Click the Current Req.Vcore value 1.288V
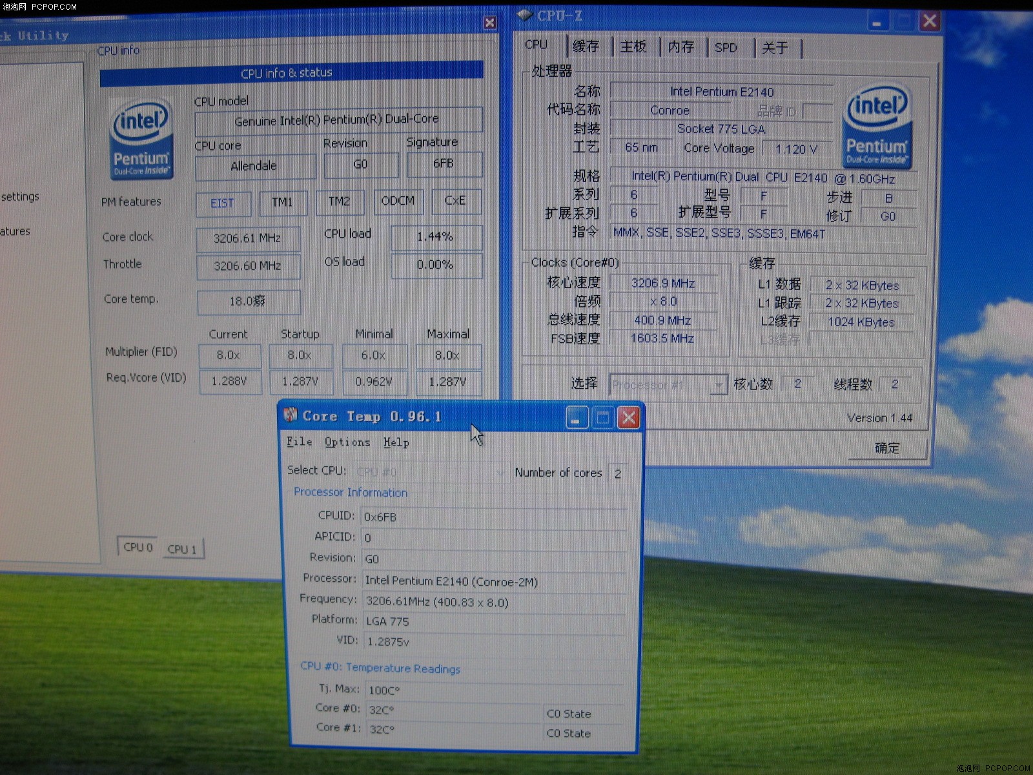 [230, 382]
